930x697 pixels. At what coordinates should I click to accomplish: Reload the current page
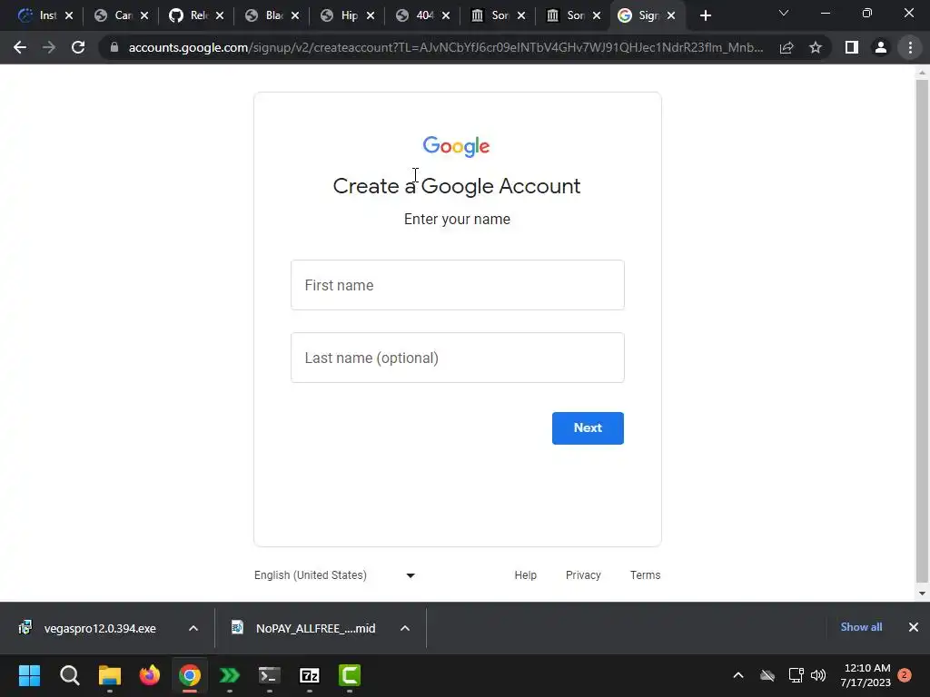click(x=78, y=47)
